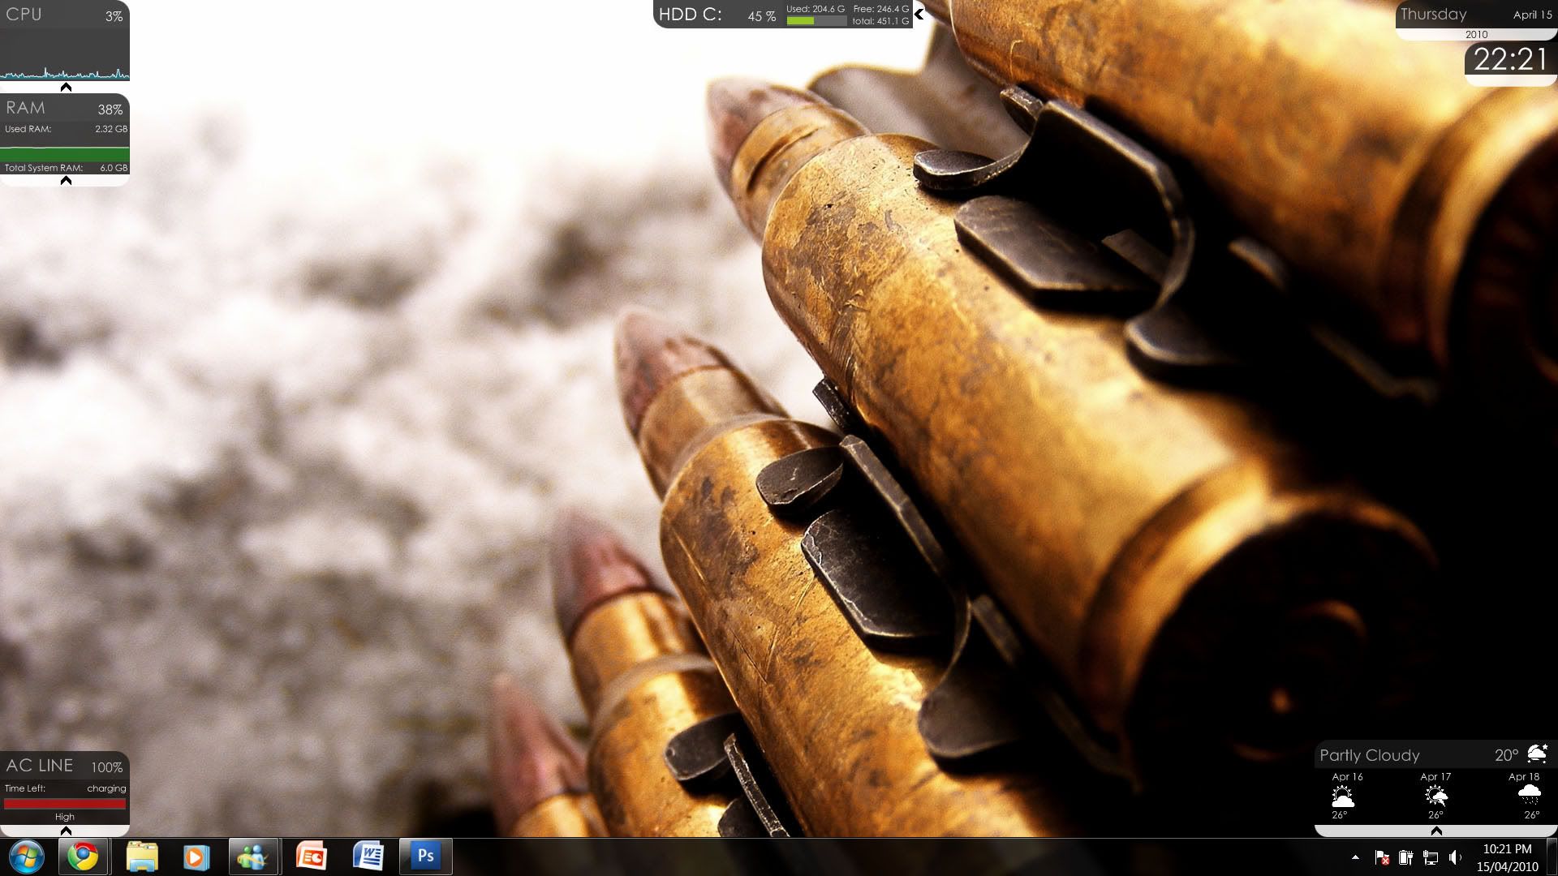
Task: Click the 'Used RAM:' label
Action: tap(28, 129)
